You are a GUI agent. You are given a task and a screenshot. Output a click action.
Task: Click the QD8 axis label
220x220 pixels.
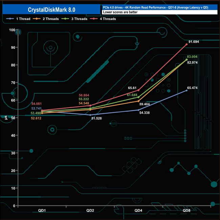pyautogui.click(x=186, y=211)
